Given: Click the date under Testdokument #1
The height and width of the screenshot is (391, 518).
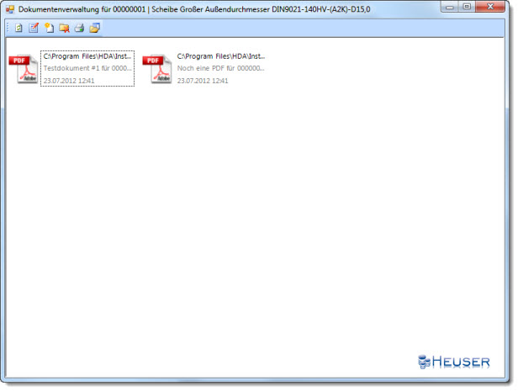Looking at the screenshot, I should 69,81.
